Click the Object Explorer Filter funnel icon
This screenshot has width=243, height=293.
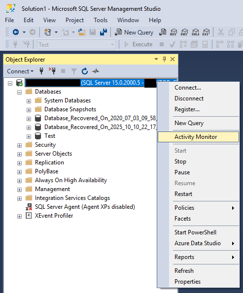point(74,71)
